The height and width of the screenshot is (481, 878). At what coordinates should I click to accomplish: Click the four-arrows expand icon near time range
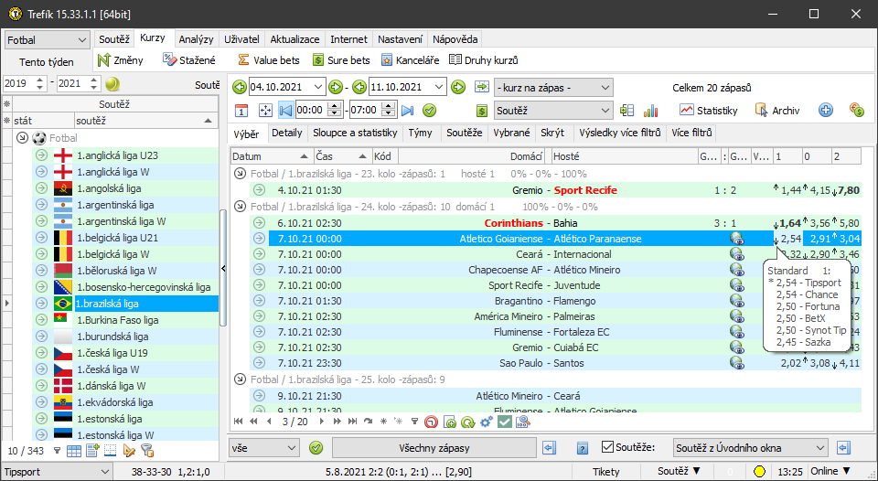pyautogui.click(x=265, y=111)
